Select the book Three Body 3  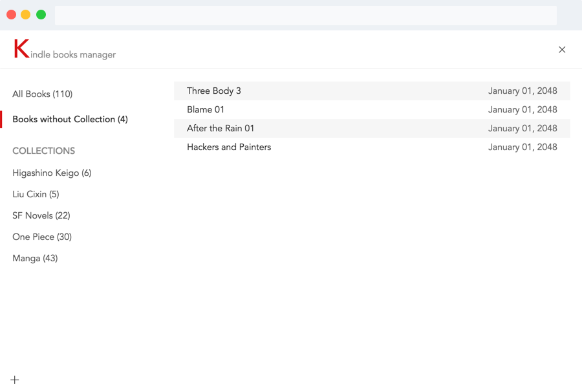click(214, 91)
